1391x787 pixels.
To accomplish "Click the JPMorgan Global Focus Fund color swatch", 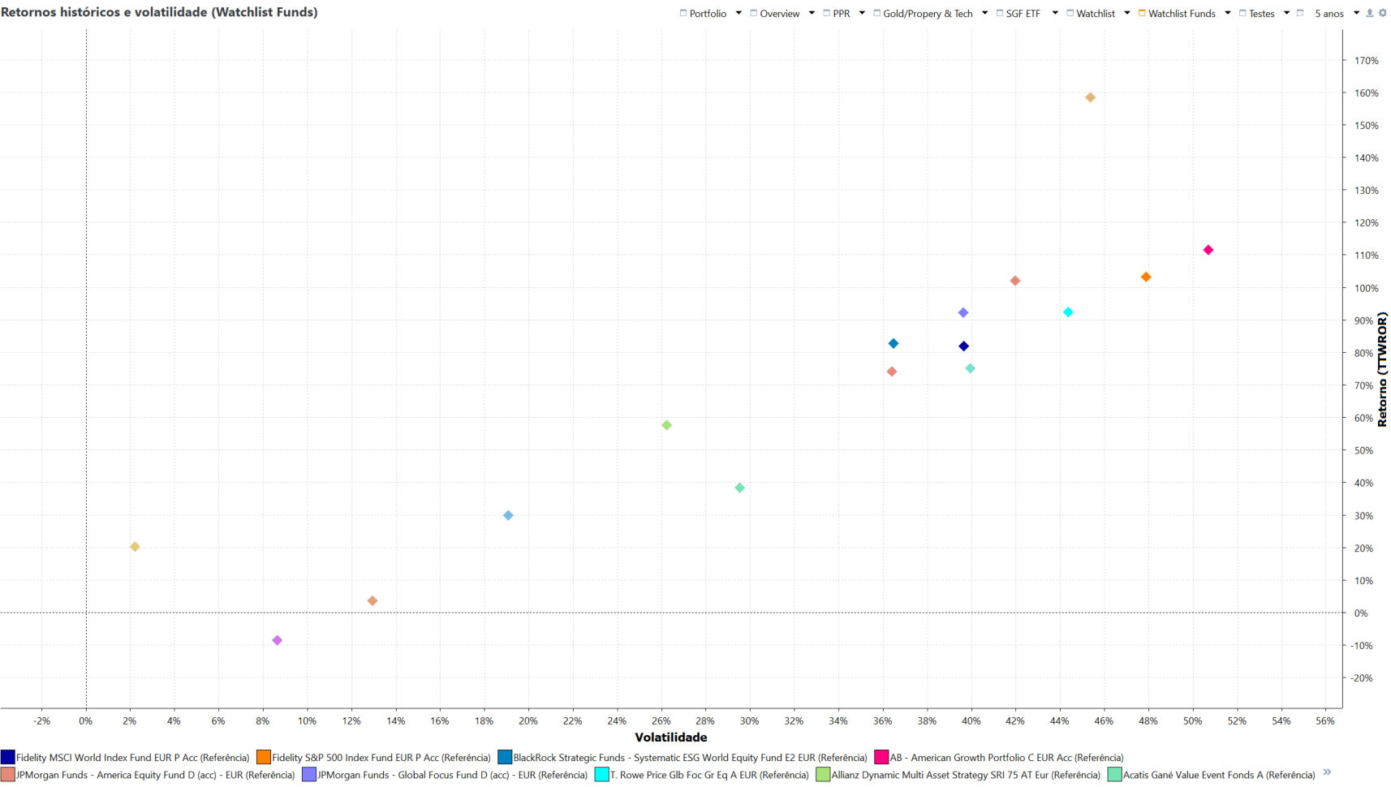I will click(309, 775).
